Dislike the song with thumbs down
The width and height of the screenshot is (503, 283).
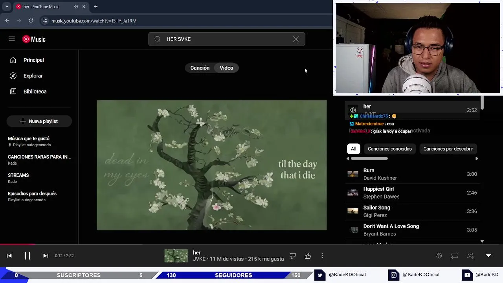click(292, 256)
